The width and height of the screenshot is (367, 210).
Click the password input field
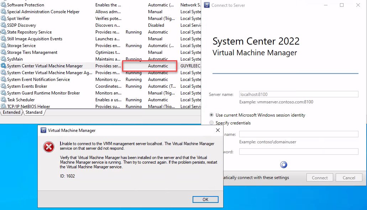pyautogui.click(x=299, y=152)
